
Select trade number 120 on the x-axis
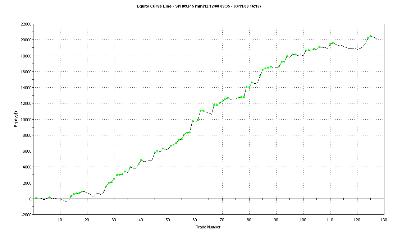click(357, 220)
